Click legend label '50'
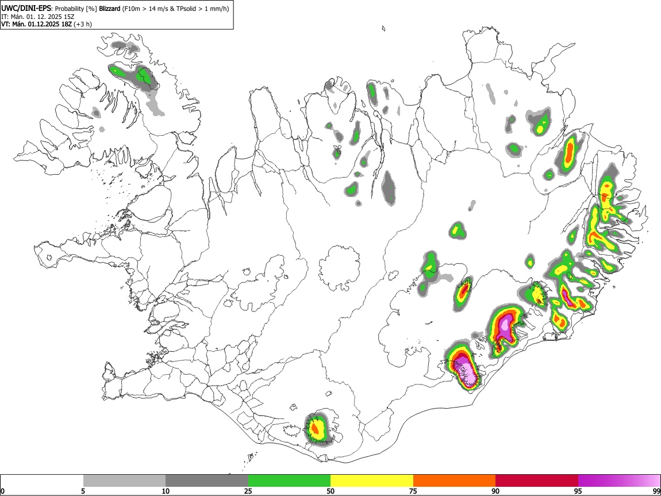This screenshot has height=496, width=661. pos(330,491)
